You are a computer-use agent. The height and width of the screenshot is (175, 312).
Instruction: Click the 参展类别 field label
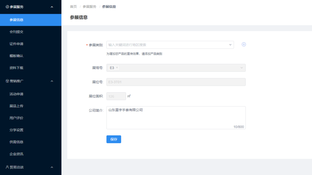point(96,45)
